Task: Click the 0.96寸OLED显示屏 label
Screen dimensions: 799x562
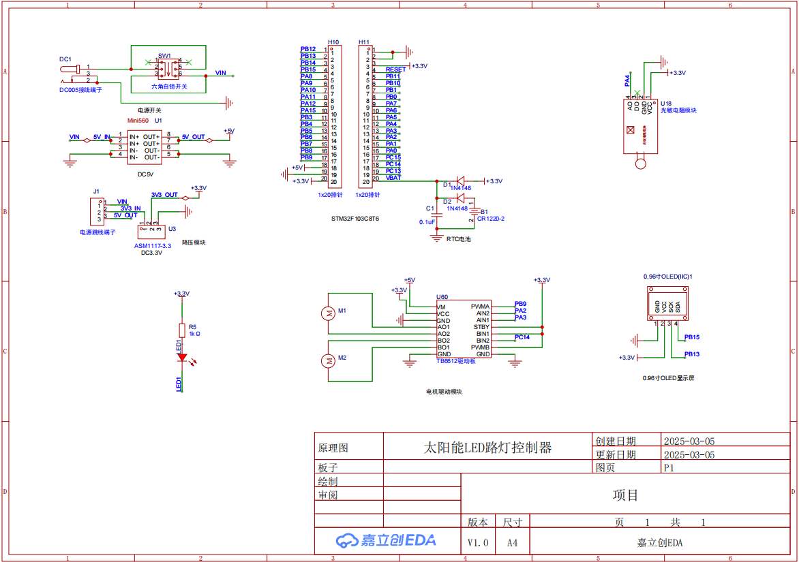Action: point(669,377)
